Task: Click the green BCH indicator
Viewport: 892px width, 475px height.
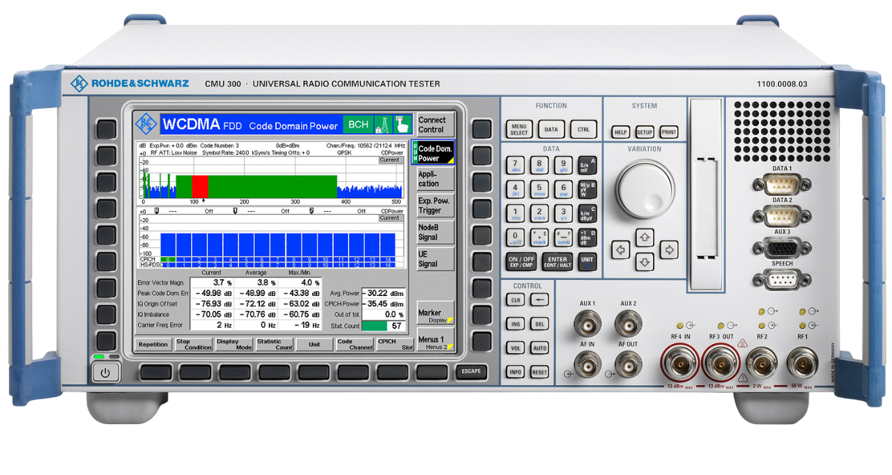Action: point(358,125)
